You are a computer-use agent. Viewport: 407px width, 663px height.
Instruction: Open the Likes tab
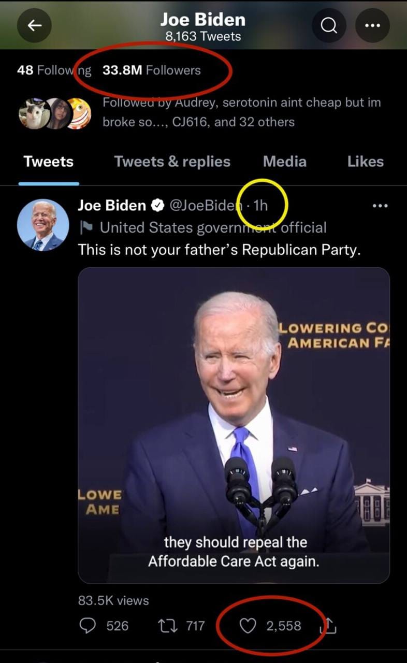(365, 162)
